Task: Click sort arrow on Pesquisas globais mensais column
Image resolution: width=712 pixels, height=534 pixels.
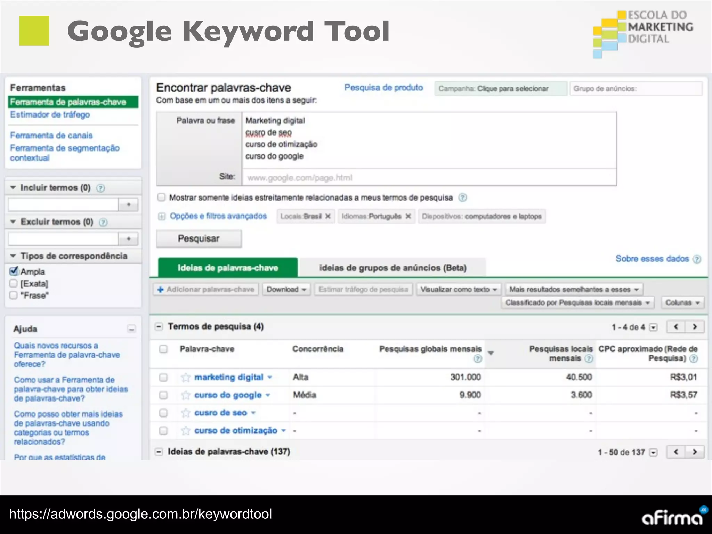Action: point(491,353)
